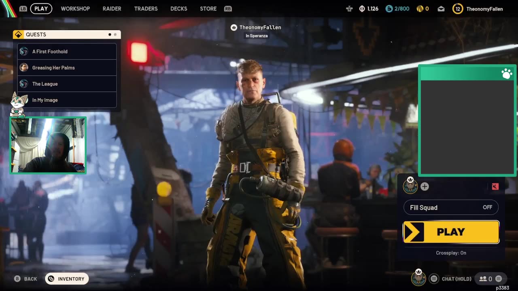Open the RAIDER tab
The image size is (518, 291).
112,8
